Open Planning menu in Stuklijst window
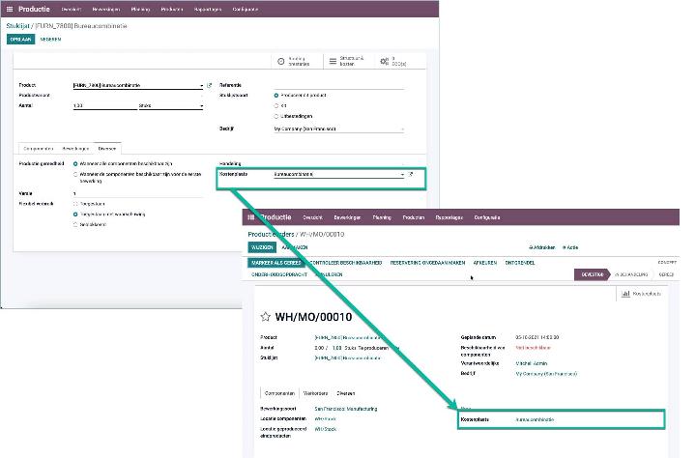 tap(140, 9)
